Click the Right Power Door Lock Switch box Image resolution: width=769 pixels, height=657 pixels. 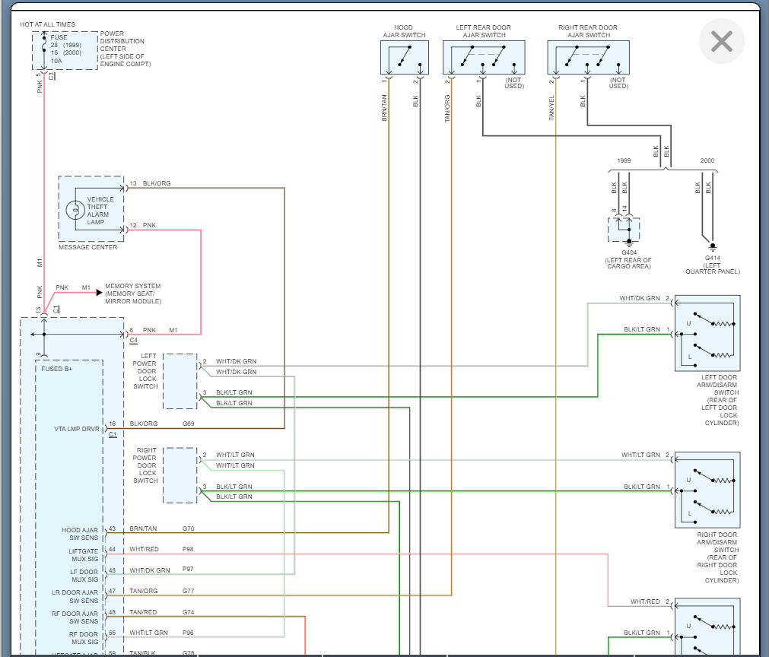point(180,475)
